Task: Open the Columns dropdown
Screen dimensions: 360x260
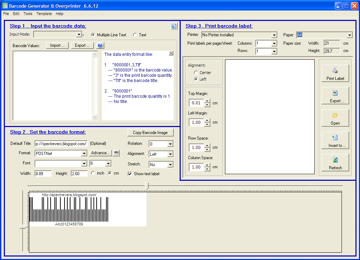Action: (274, 43)
